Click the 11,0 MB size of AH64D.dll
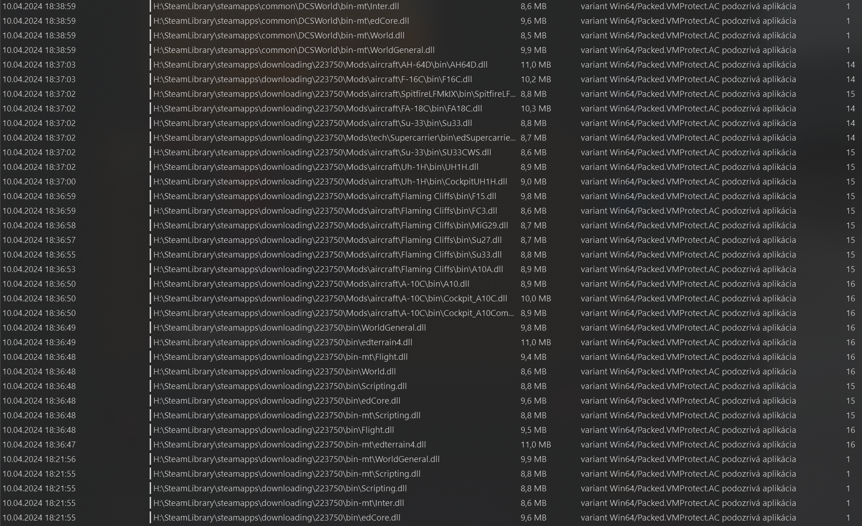This screenshot has height=526, width=862. [x=536, y=65]
